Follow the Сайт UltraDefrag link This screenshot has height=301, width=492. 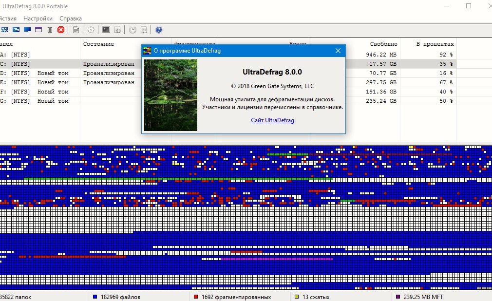(x=272, y=120)
